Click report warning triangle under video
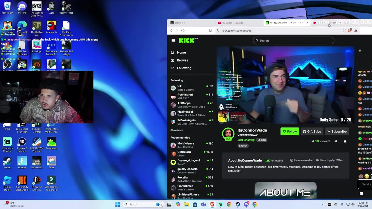This screenshot has height=209, width=372. (x=345, y=141)
